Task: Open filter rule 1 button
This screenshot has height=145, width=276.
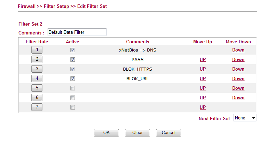Action: tap(37, 50)
